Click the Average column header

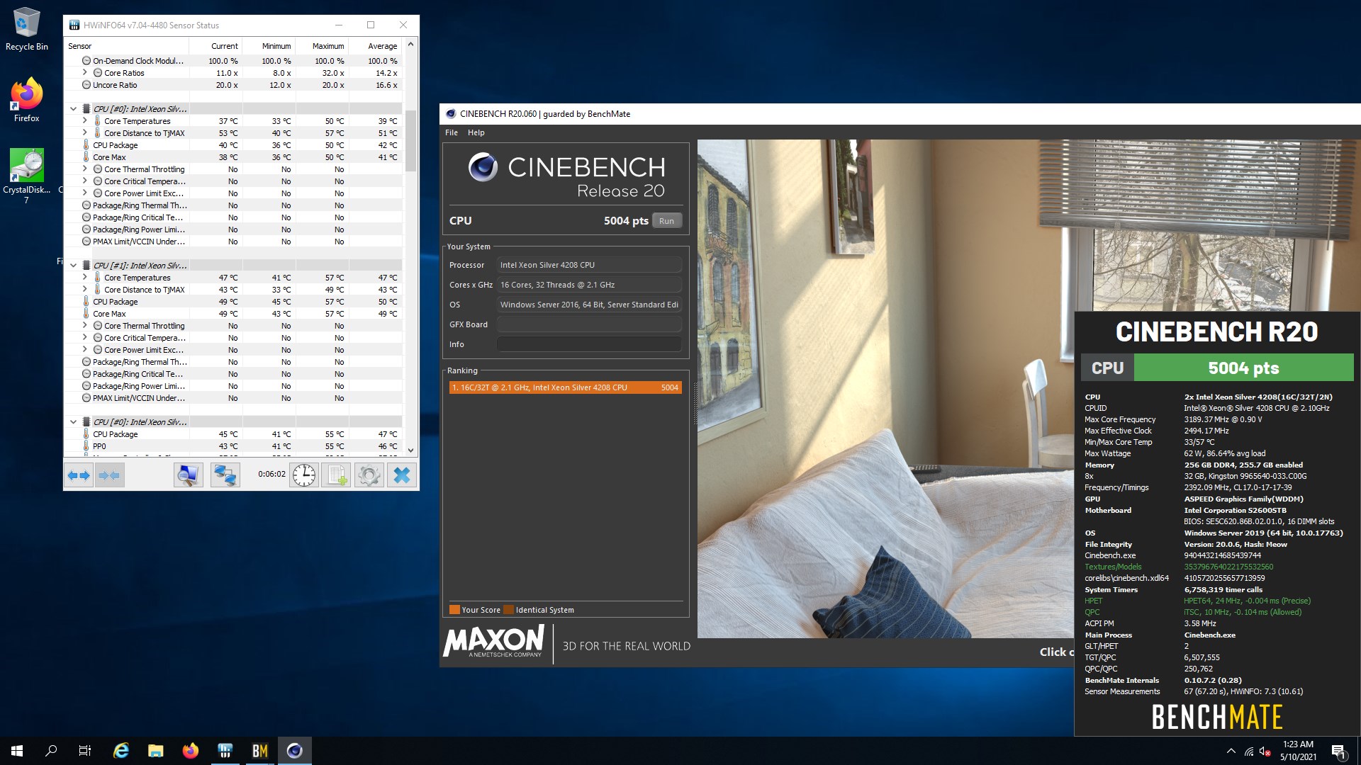(x=375, y=46)
